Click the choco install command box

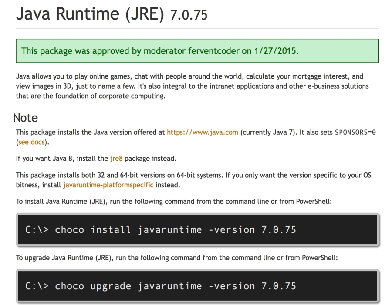tap(198, 229)
